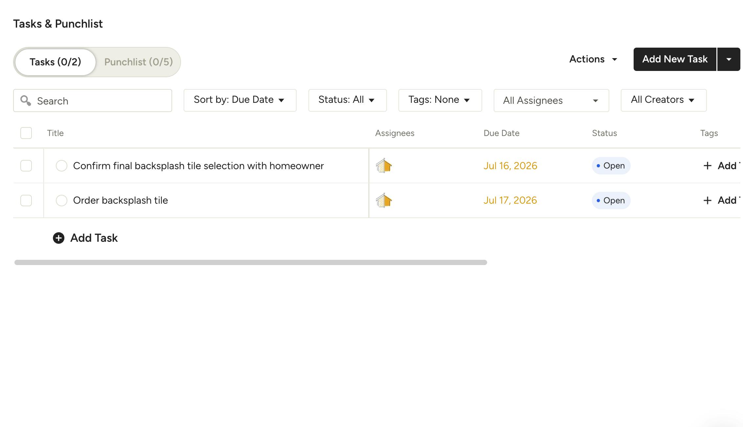The height and width of the screenshot is (427, 743).
Task: Click the Due Date column header
Action: pyautogui.click(x=502, y=133)
